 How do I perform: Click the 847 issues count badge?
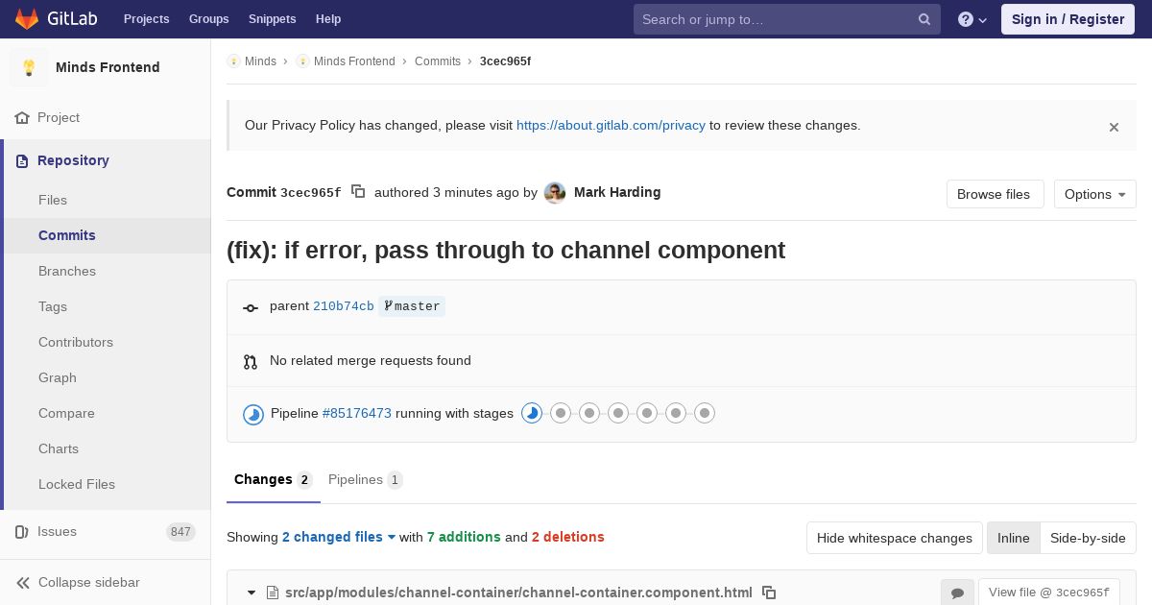click(x=180, y=532)
